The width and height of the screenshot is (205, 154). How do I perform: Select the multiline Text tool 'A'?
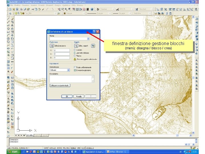point(8,72)
